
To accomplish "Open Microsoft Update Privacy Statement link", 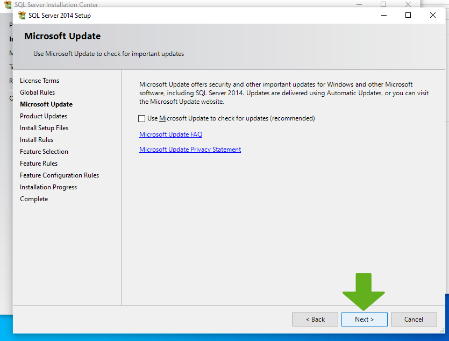I will (190, 150).
